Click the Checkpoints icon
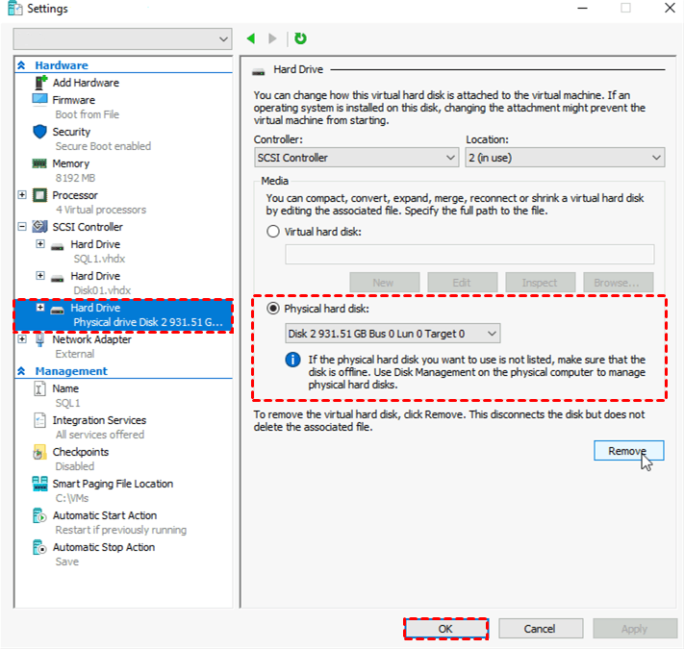The width and height of the screenshot is (684, 649). (x=39, y=452)
